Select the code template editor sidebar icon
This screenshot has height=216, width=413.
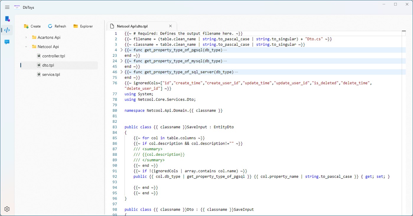point(7,30)
